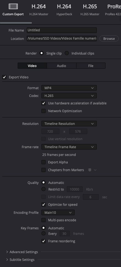Open the Frame rate dropdown
Screen dimensions: 121x267
[69, 147]
